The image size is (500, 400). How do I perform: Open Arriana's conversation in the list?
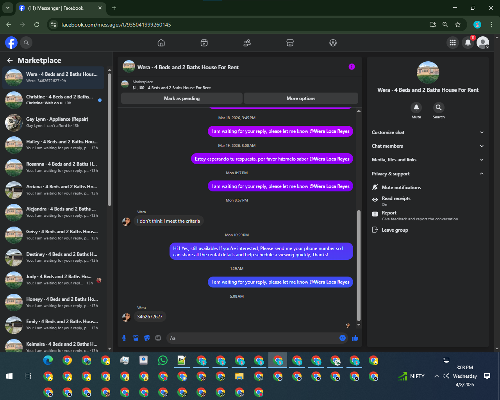(54, 190)
